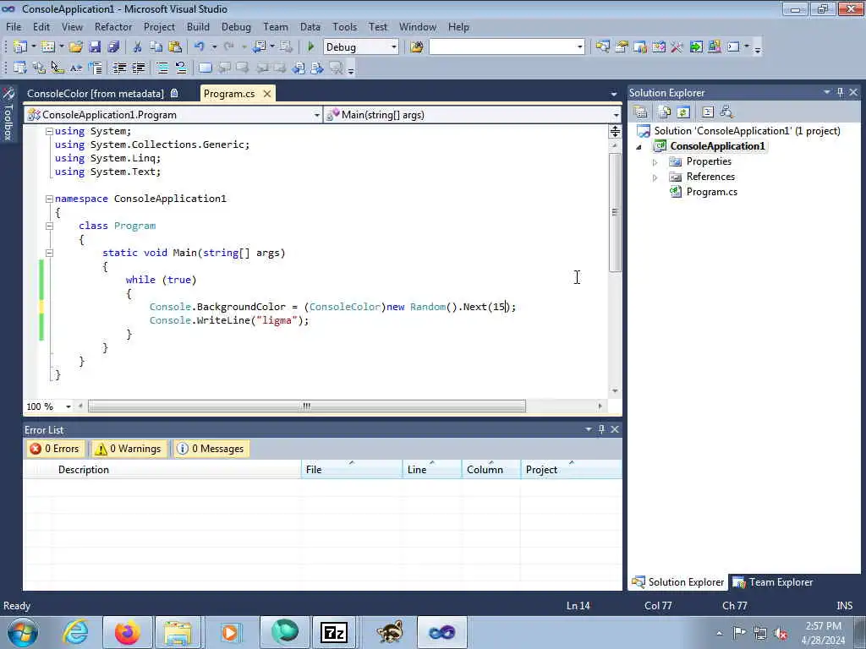Click Show All Files in Solution Explorer
Image resolution: width=866 pixels, height=649 pixels.
pyautogui.click(x=665, y=112)
